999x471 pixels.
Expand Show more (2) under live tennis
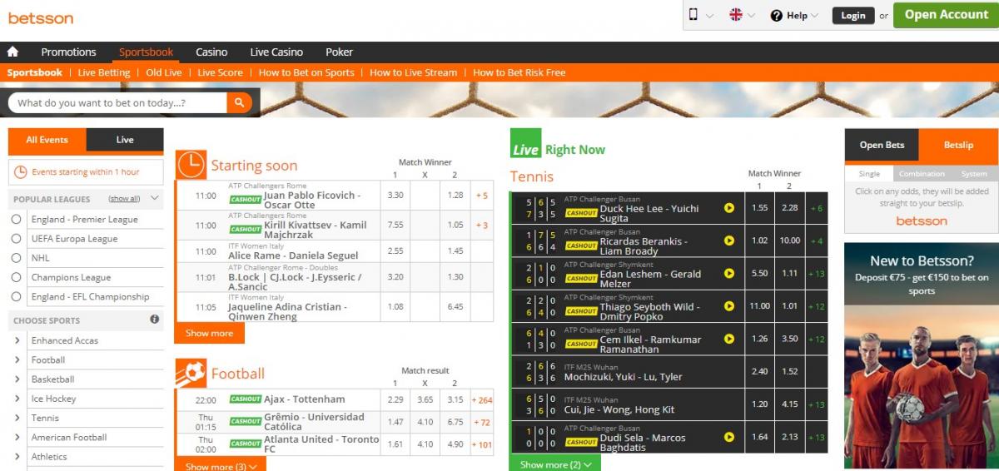click(x=555, y=464)
